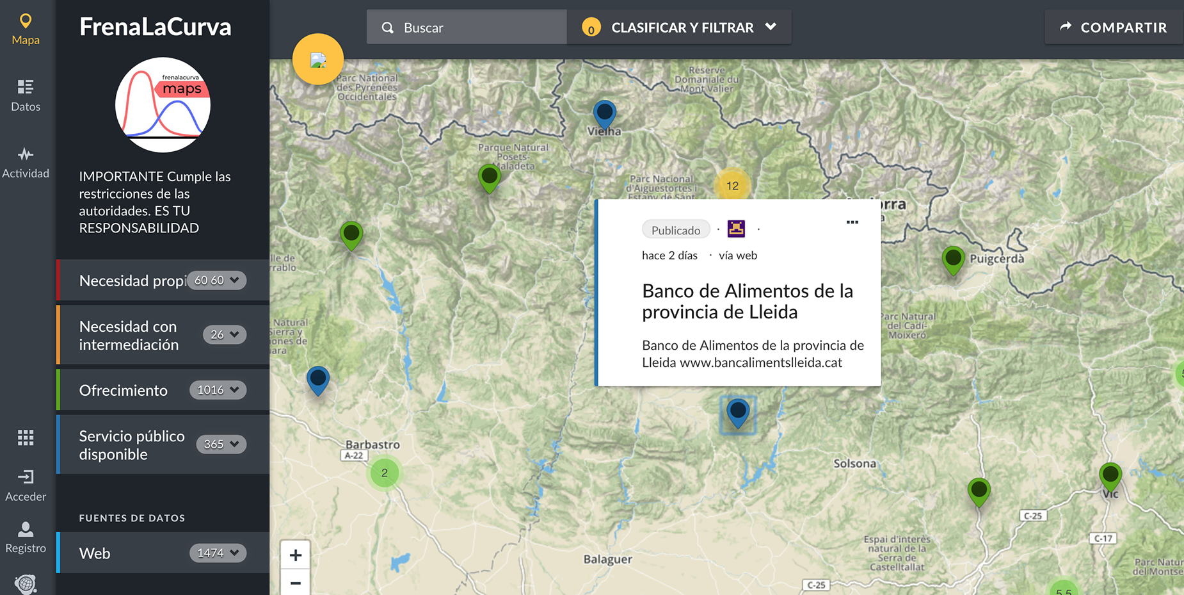The image size is (1184, 595).
Task: Expand the Servicio público disponible 365 dropdown
Action: (221, 444)
